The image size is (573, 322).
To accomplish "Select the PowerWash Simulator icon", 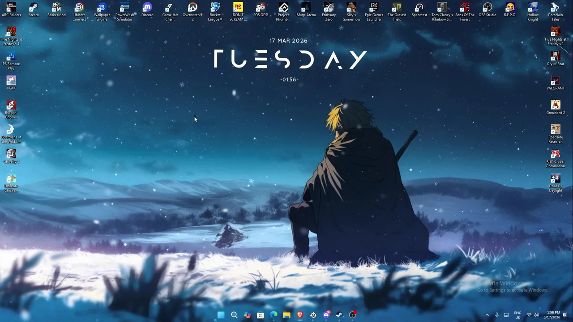I will (124, 12).
